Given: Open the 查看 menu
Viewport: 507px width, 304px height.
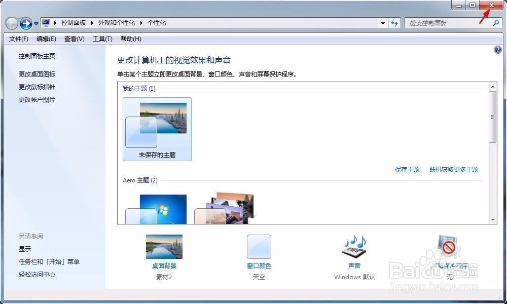Looking at the screenshot, I should pyautogui.click(x=74, y=39).
